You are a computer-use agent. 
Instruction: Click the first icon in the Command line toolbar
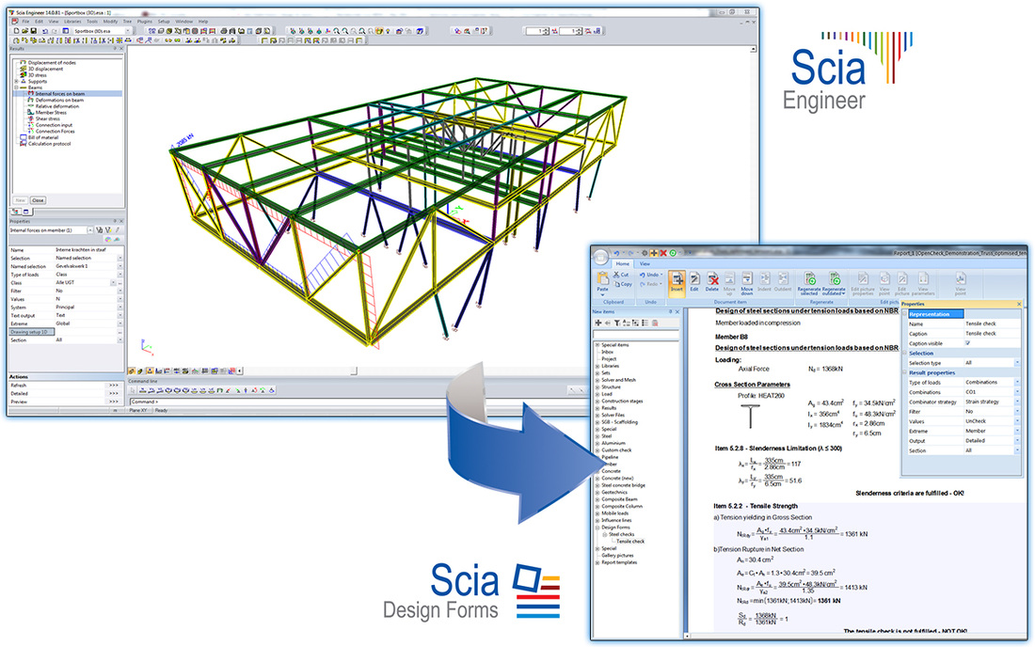[134, 390]
